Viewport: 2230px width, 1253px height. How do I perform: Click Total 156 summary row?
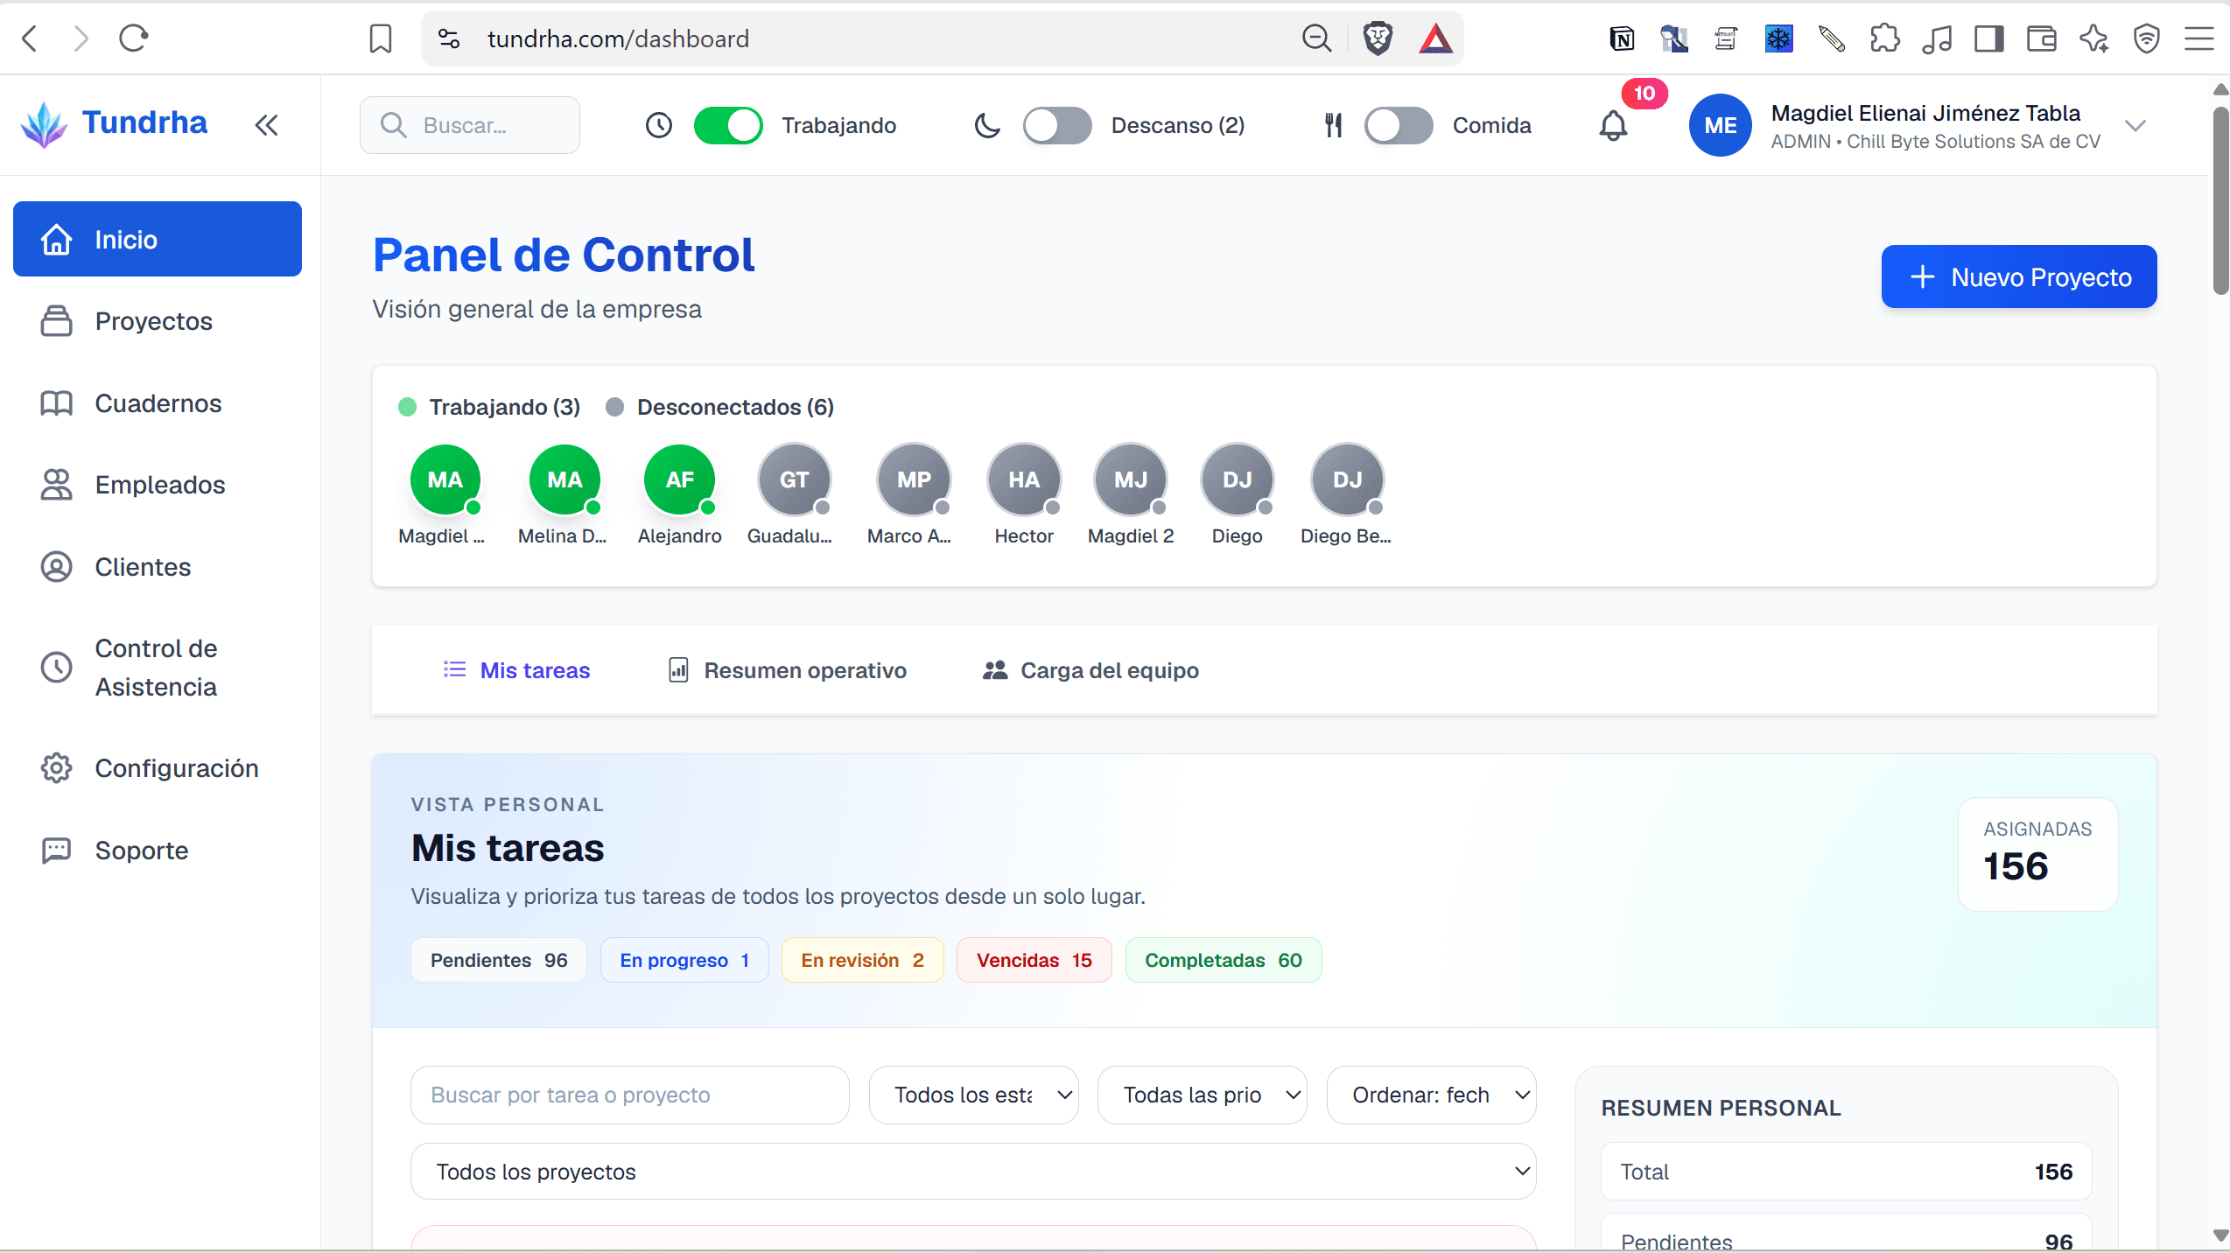coord(1846,1172)
